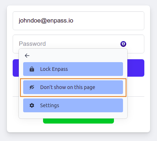Click the empty space inside the email box
The width and height of the screenshot is (157, 141).
tap(109, 21)
